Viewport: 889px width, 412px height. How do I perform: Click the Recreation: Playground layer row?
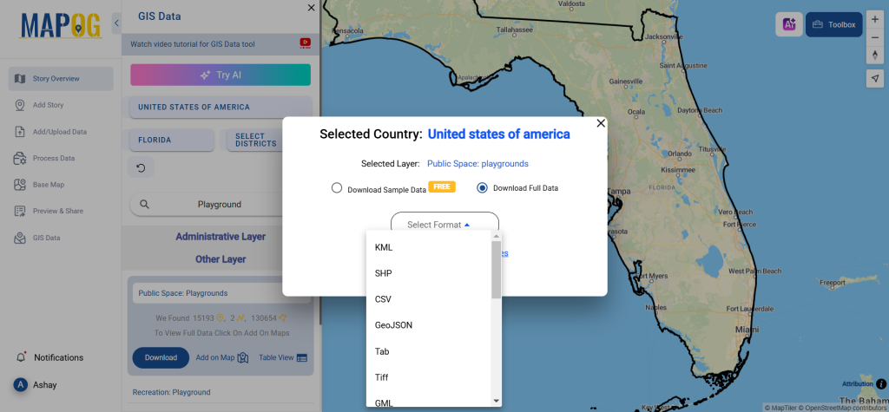point(172,392)
